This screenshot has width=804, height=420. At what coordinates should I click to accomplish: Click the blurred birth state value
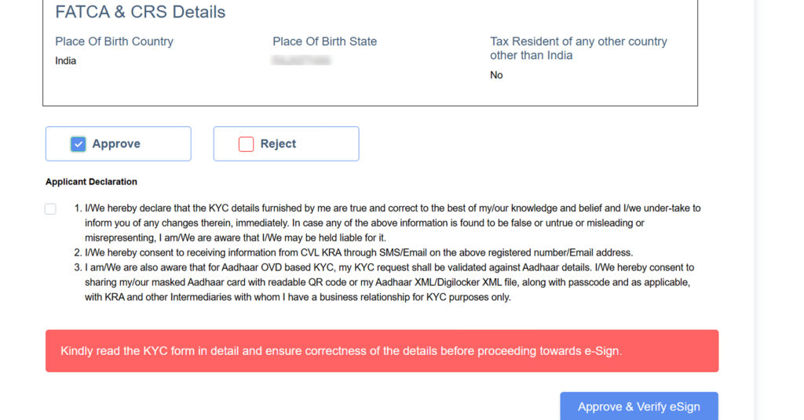[301, 60]
